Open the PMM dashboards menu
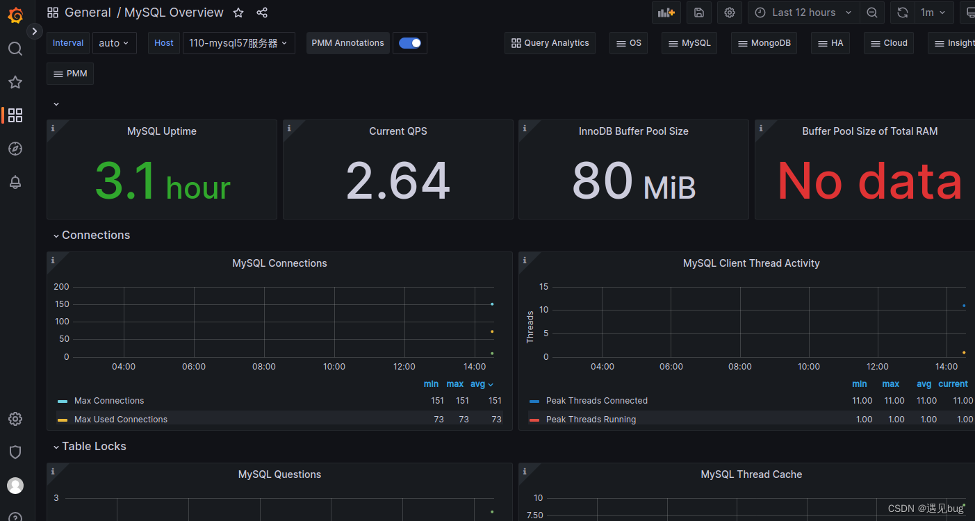The image size is (975, 521). coord(70,74)
